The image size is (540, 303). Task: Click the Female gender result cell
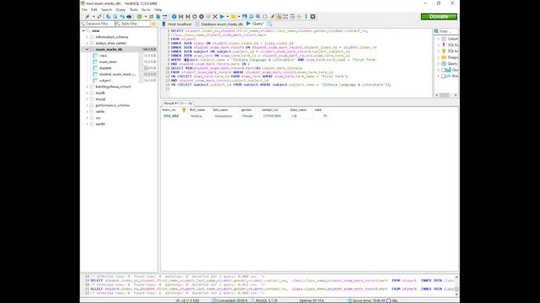point(247,116)
